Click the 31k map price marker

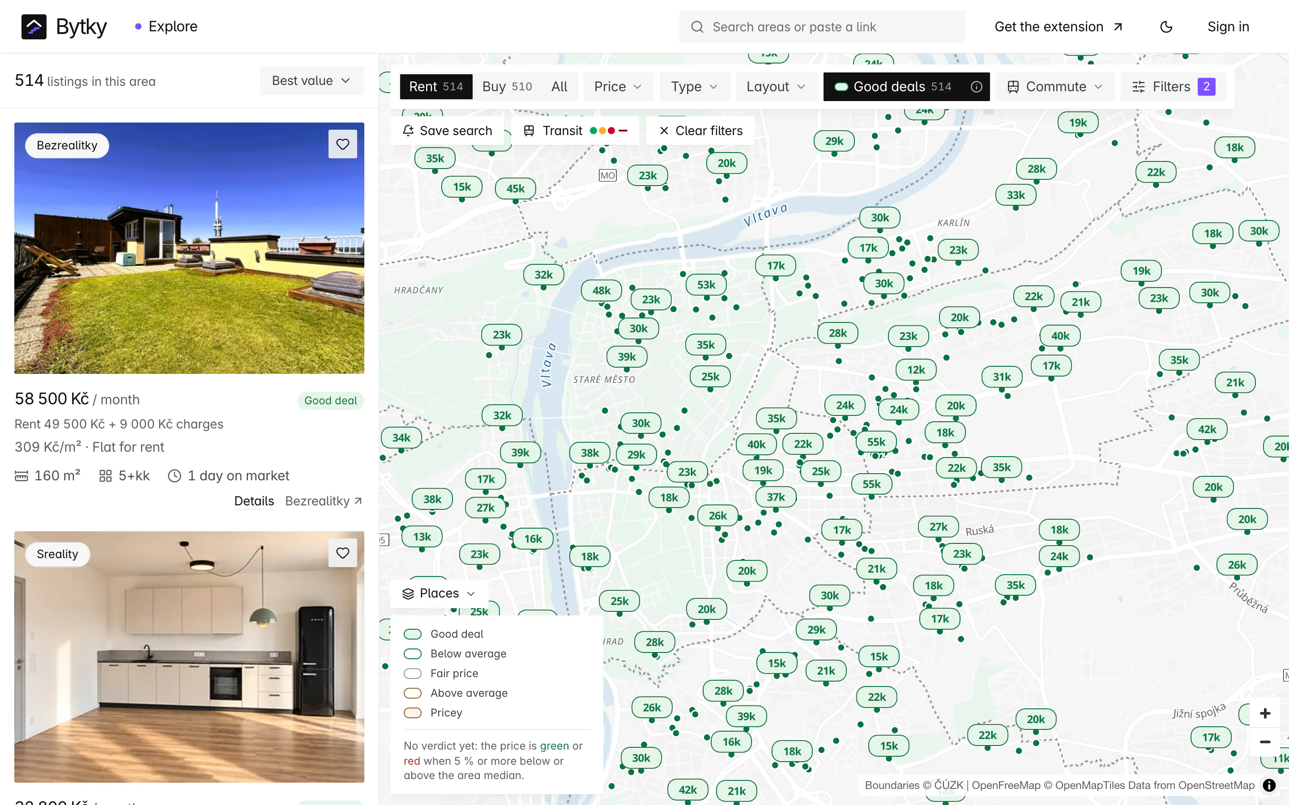(1001, 377)
